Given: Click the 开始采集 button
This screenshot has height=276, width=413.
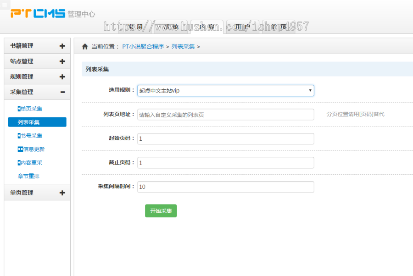Looking at the screenshot, I should pyautogui.click(x=161, y=211).
